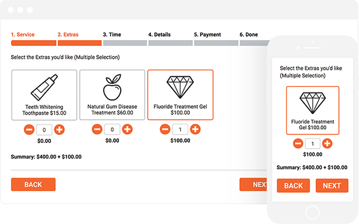Tap BACK on the phone screen
Screen dimensions: 359x224
(x=293, y=186)
